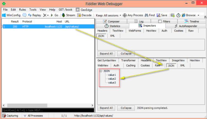This screenshot has width=207, height=119.
Task: Click the status bar URL http://localhost:1132/api/values/
Action: 94,116
